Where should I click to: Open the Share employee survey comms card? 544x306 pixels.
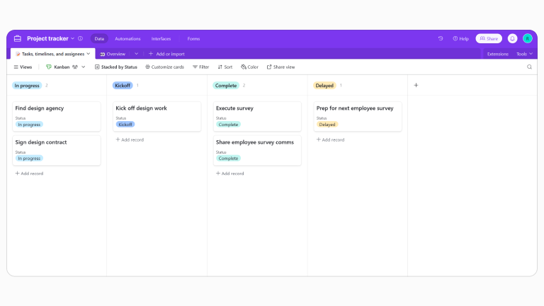pyautogui.click(x=257, y=150)
